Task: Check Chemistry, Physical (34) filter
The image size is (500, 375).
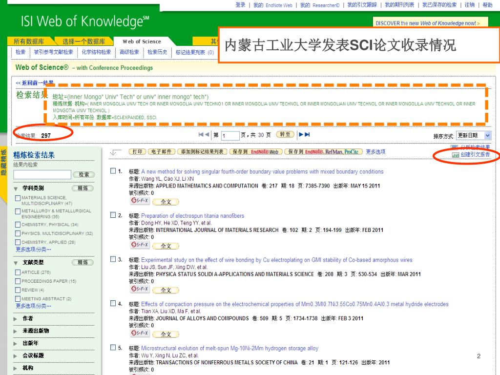Action: [x=18, y=225]
